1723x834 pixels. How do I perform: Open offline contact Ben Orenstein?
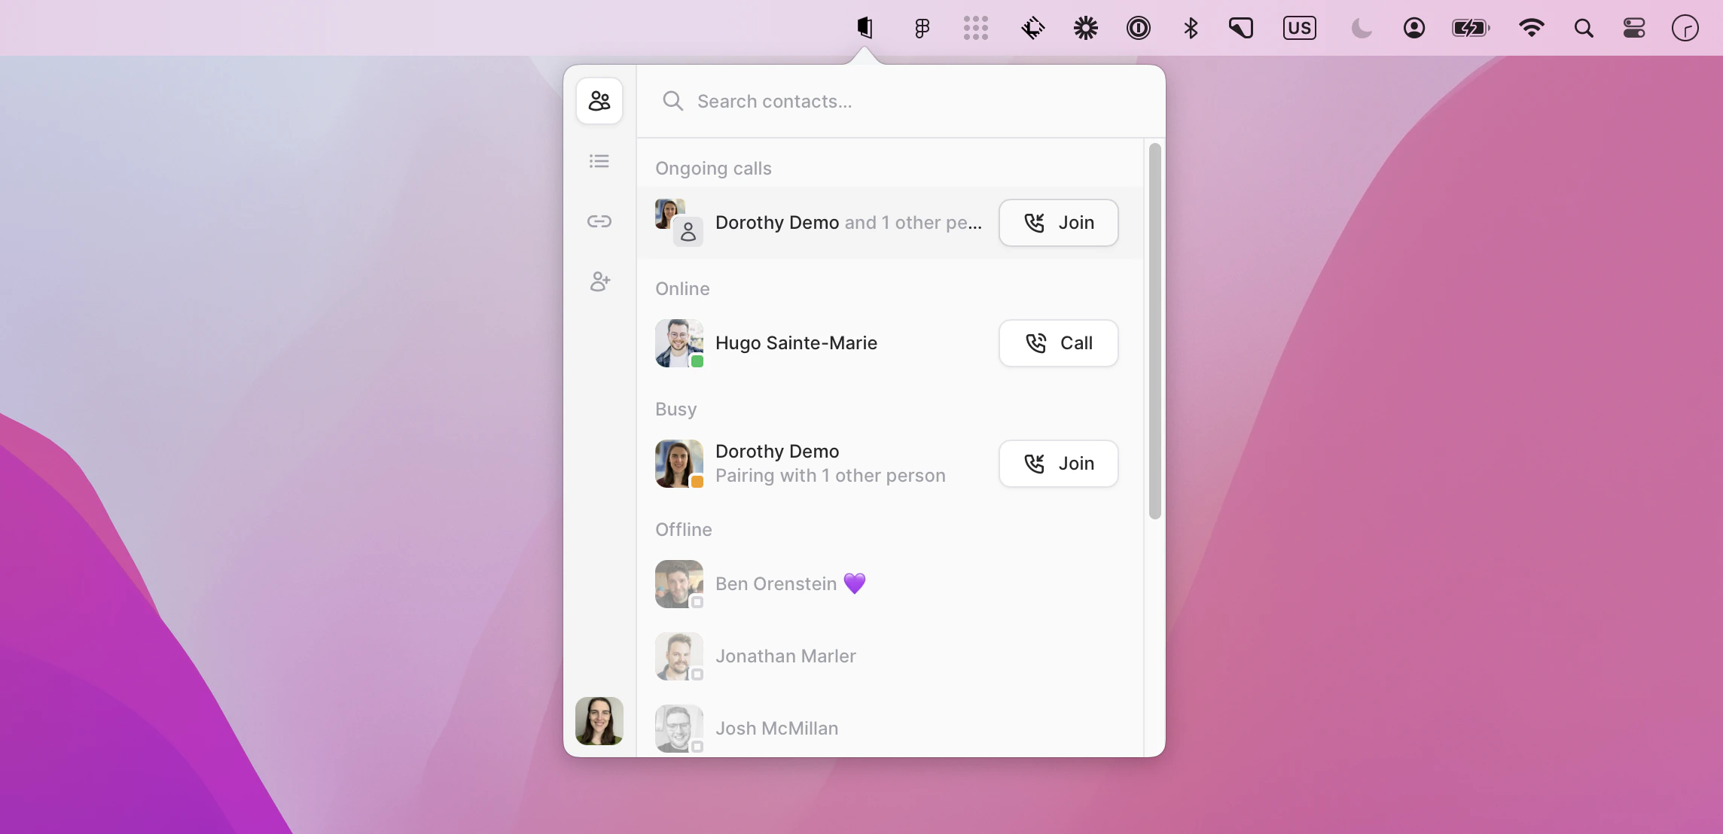pyautogui.click(x=890, y=584)
